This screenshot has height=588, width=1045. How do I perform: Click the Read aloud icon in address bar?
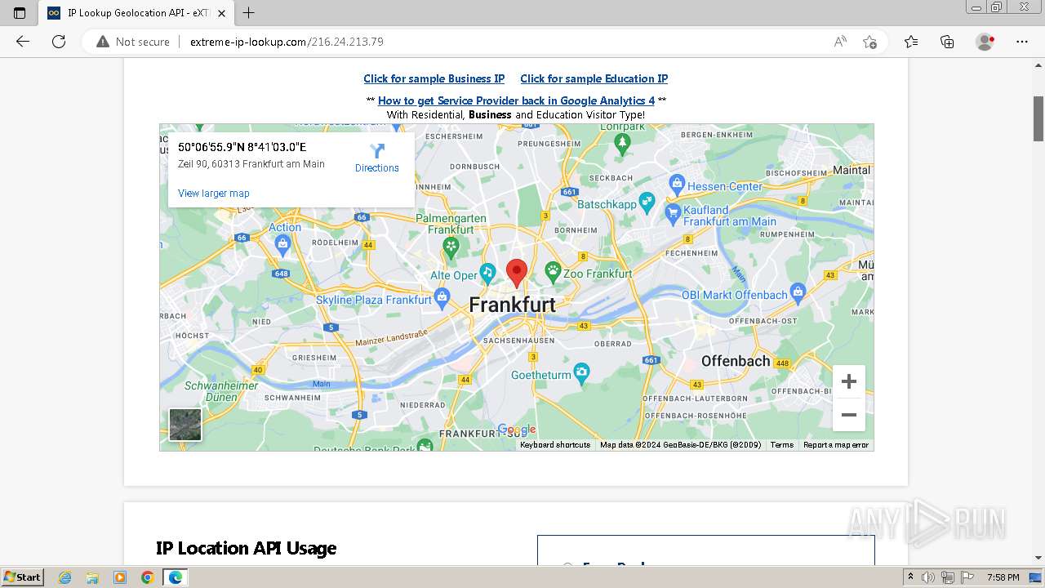coord(840,42)
